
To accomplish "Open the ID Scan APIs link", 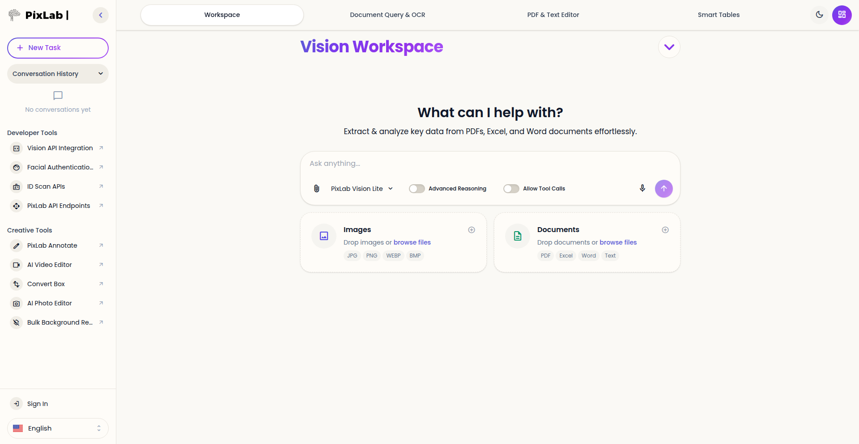I will click(x=58, y=186).
